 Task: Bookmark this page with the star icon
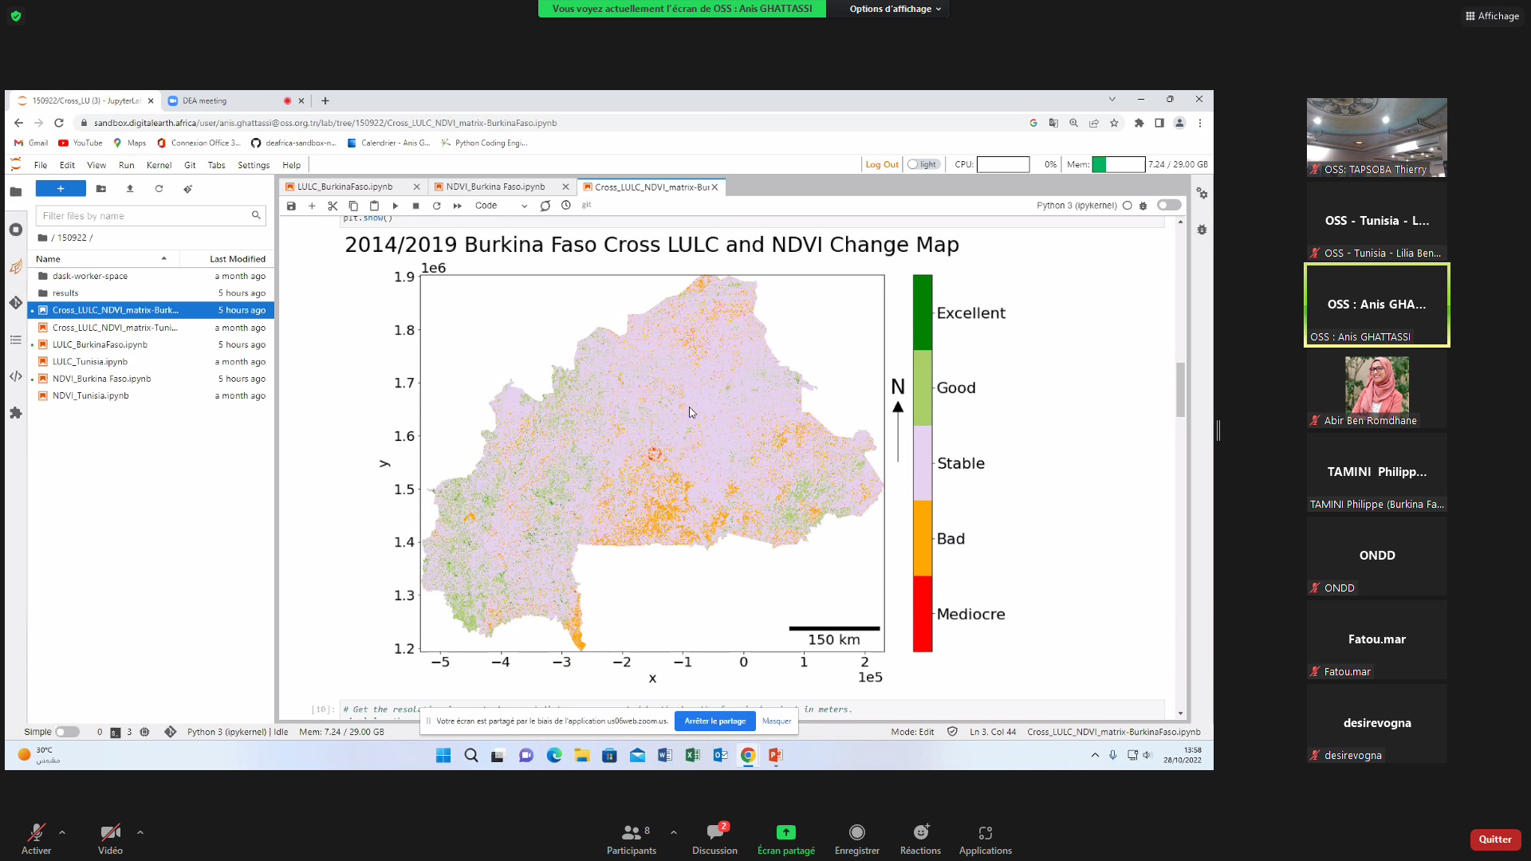pos(1114,123)
